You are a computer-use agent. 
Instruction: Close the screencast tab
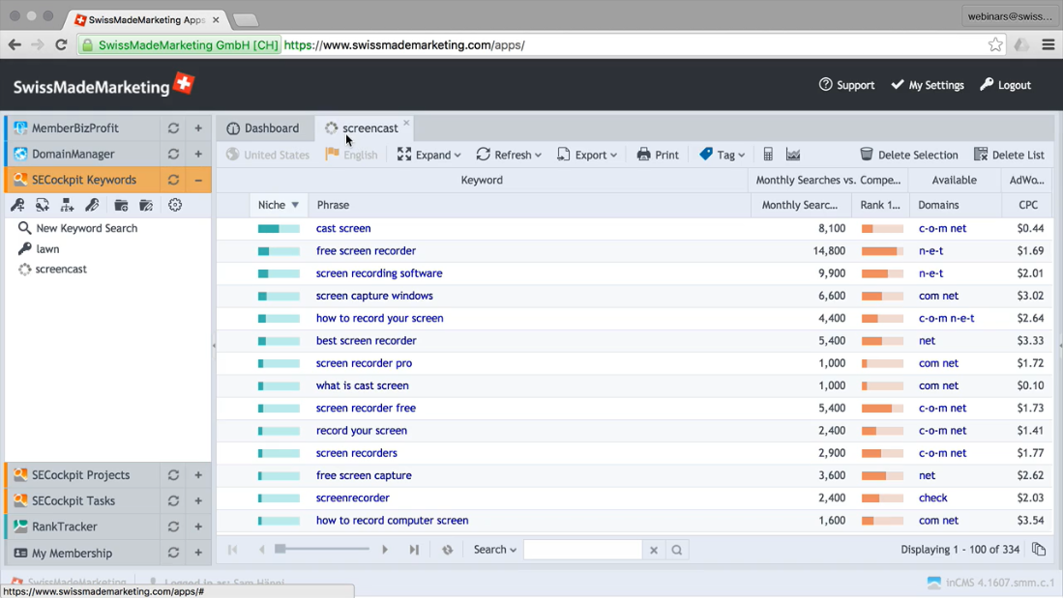click(407, 123)
